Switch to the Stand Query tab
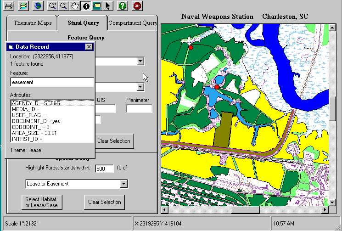This screenshot has height=231, width=342. point(83,23)
